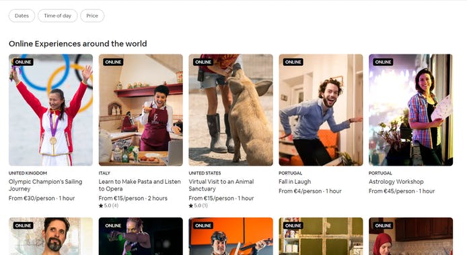Open the Price filter
The height and width of the screenshot is (255, 467).
point(92,15)
